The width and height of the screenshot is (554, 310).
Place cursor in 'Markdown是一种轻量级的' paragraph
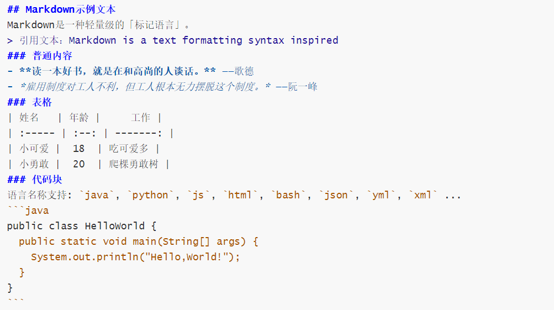(98, 25)
